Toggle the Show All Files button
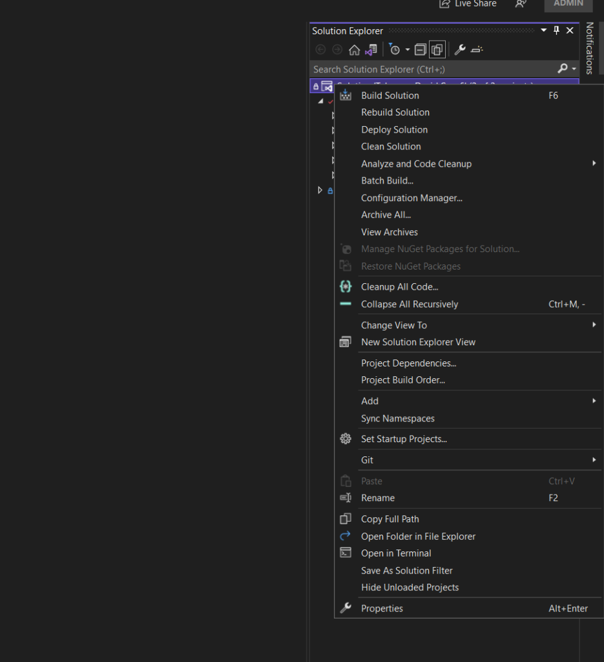The width and height of the screenshot is (604, 662). [437, 50]
